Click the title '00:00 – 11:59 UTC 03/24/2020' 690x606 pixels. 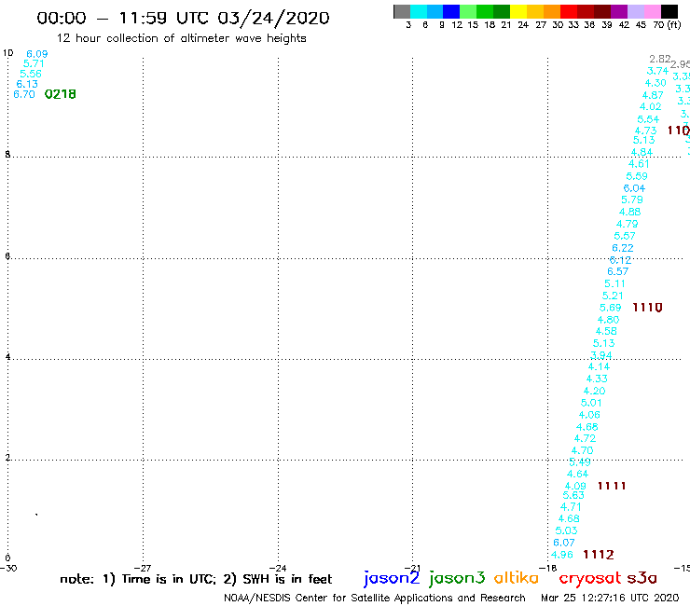click(x=183, y=18)
